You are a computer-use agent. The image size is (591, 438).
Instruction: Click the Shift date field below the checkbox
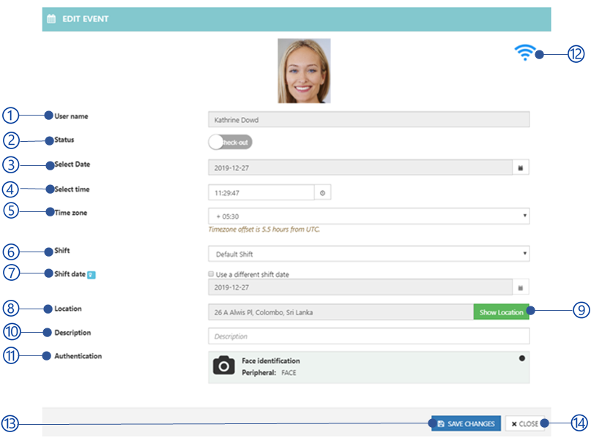360,287
